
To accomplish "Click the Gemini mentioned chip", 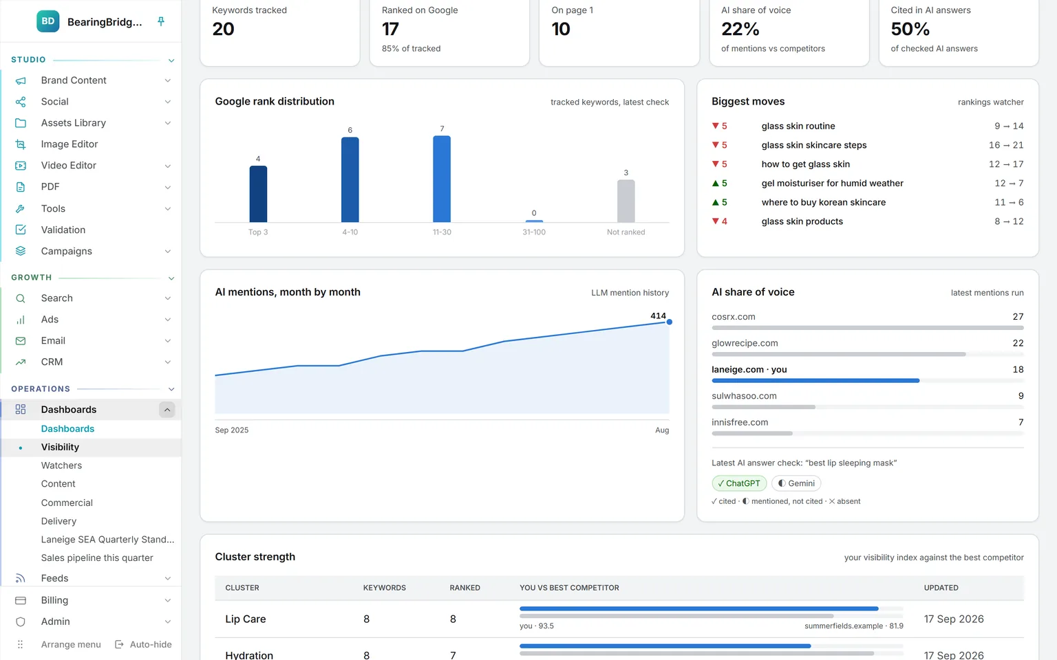I will 796,483.
